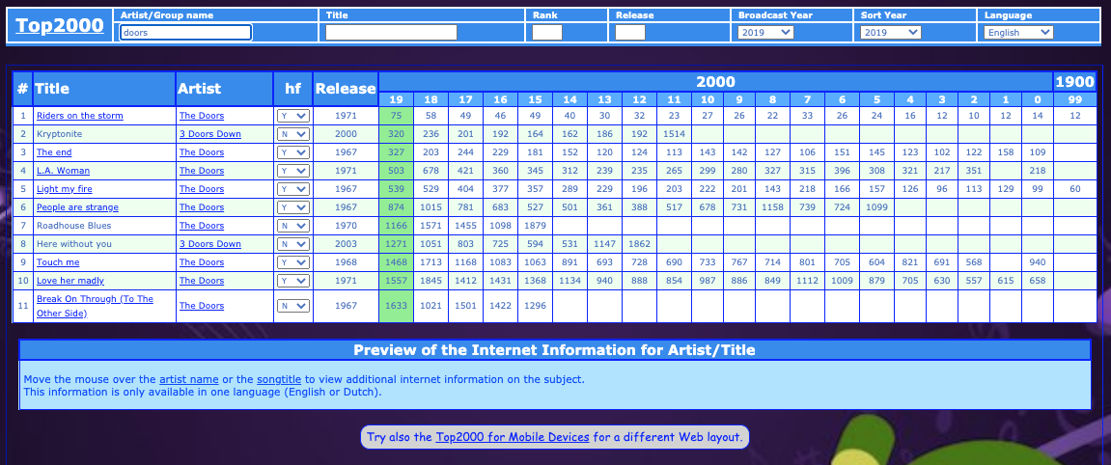This screenshot has height=465, width=1111.
Task: Open the Light my fire song link
Action: coord(64,189)
